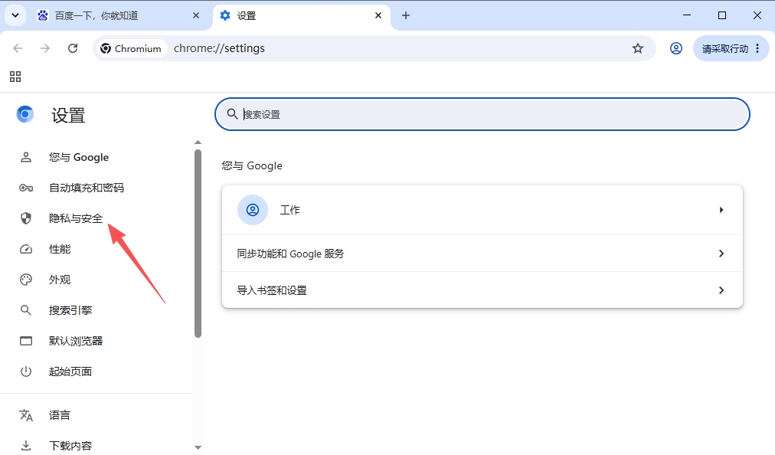Open 起始页面 settings section
Viewport: 775px width, 455px height.
[70, 372]
